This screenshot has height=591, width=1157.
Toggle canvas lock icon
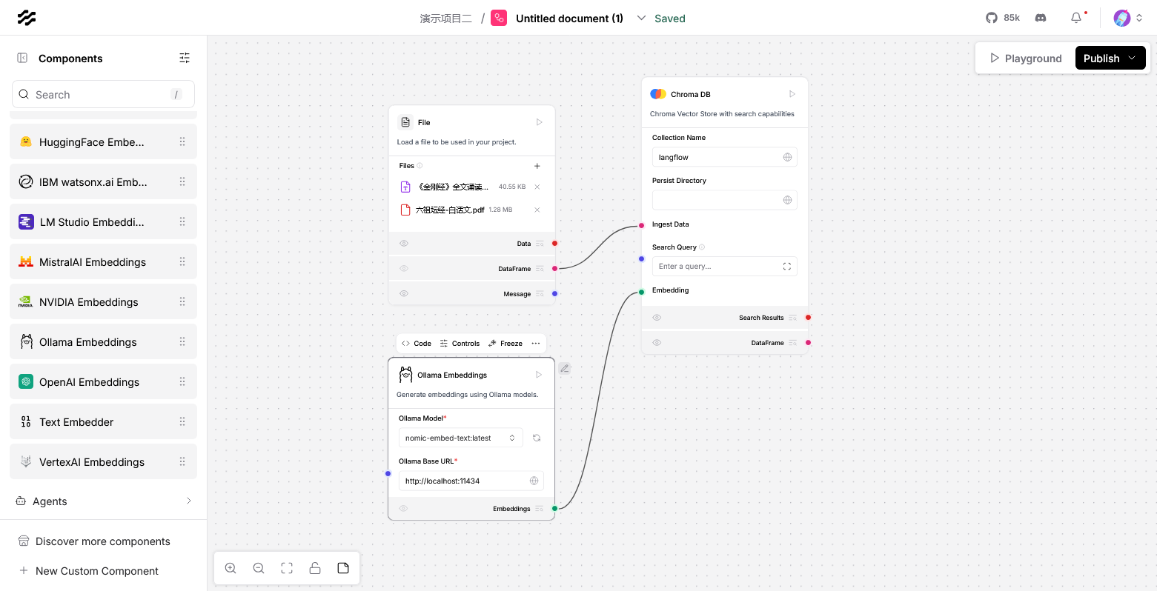tap(315, 568)
